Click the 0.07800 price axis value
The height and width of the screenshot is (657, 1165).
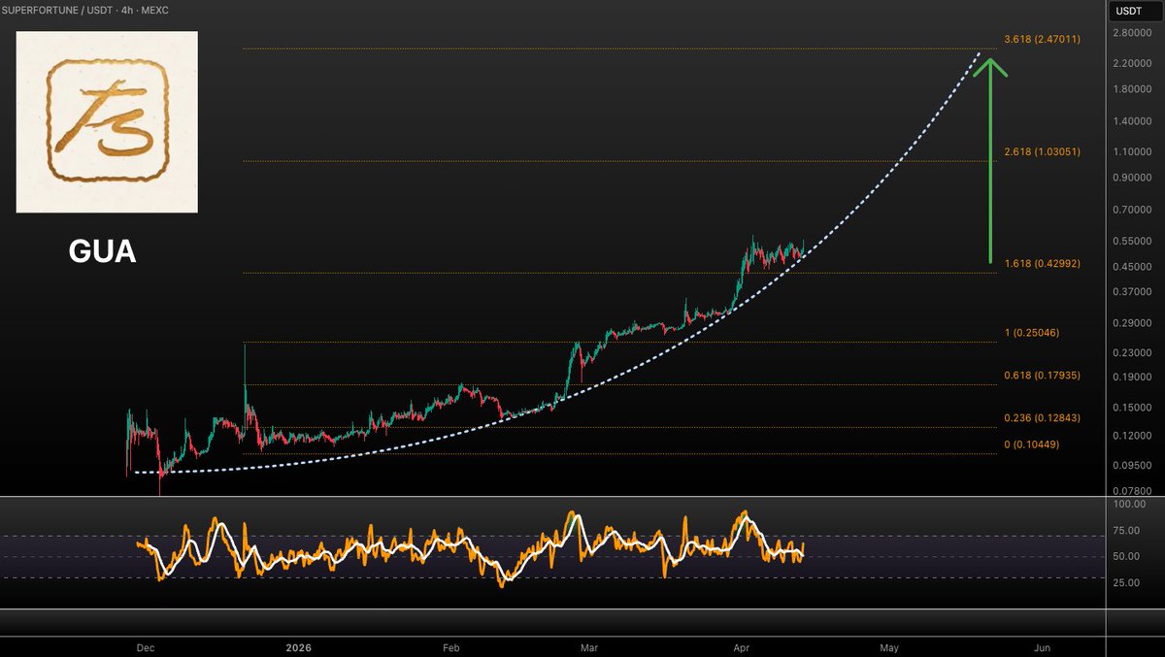1132,490
